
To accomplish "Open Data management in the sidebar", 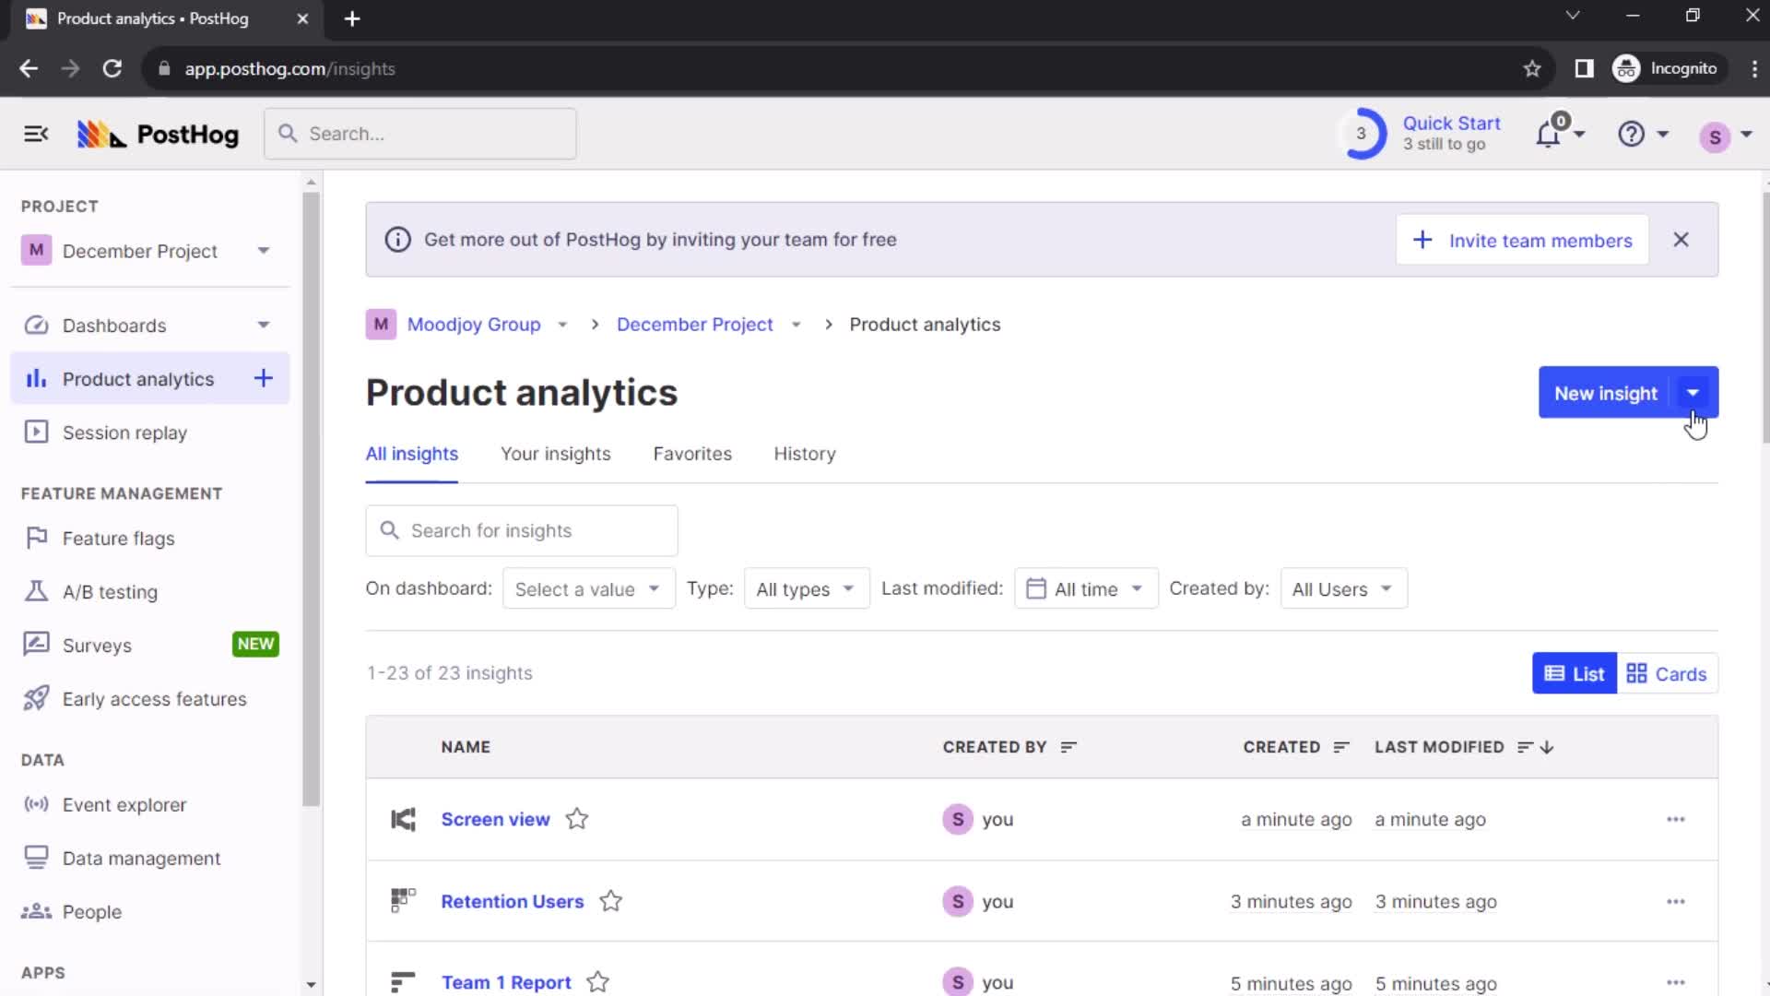I will pos(149,859).
